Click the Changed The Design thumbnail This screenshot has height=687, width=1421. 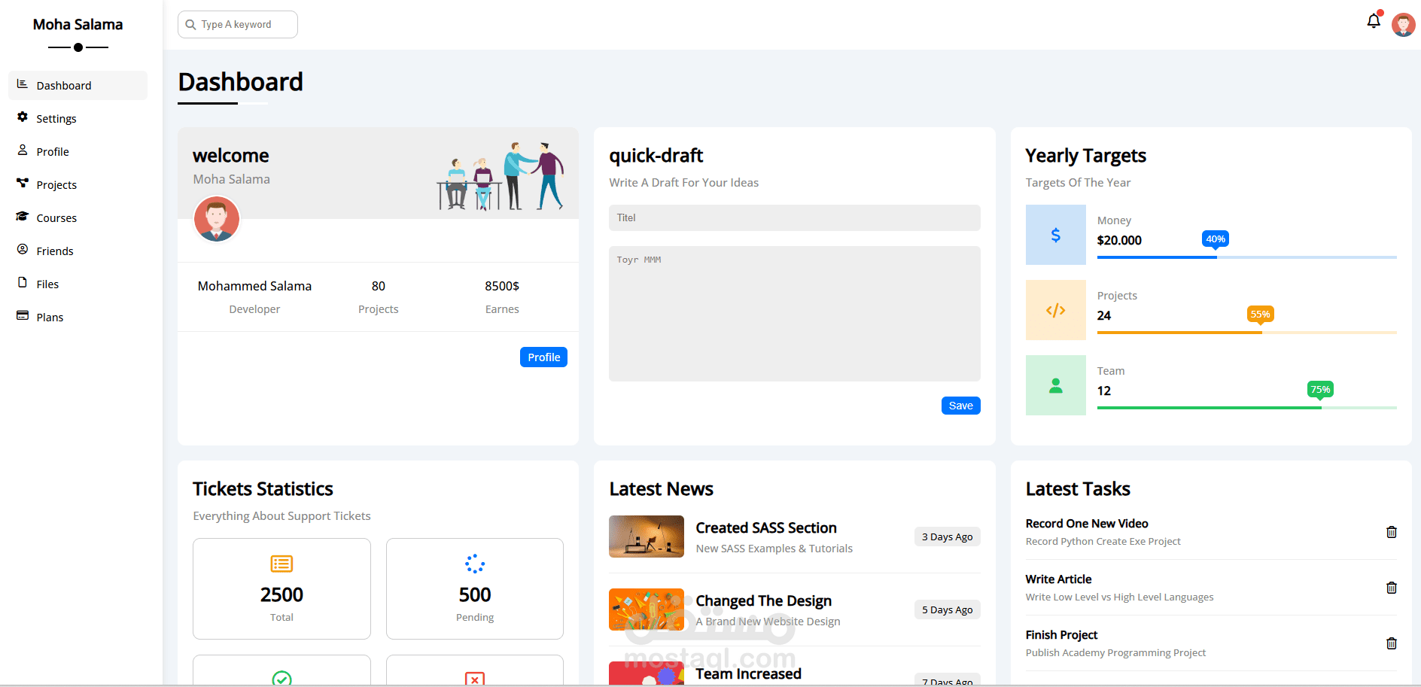pos(647,609)
